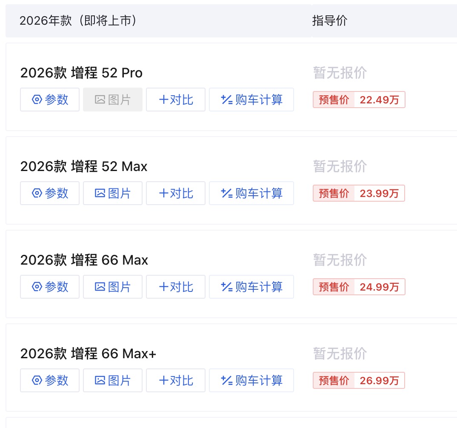Click 图片 icon for 增程 52 Max
This screenshot has height=428, width=457.
100,193
